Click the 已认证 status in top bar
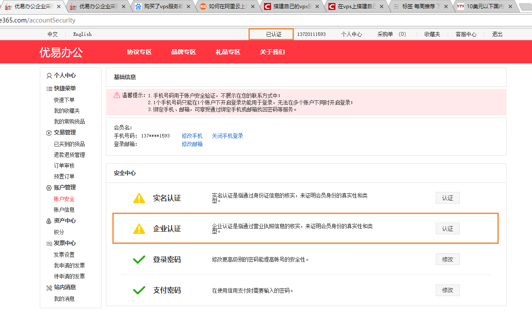Screen dimensions: 532x332 click(273, 34)
